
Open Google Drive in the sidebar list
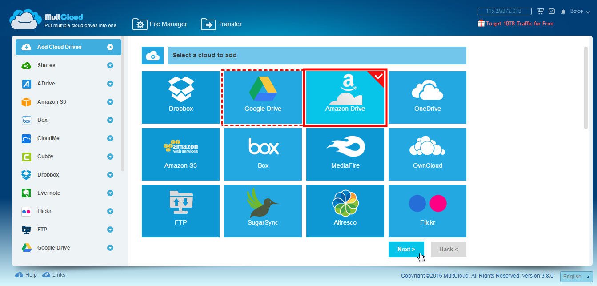pyautogui.click(x=68, y=248)
